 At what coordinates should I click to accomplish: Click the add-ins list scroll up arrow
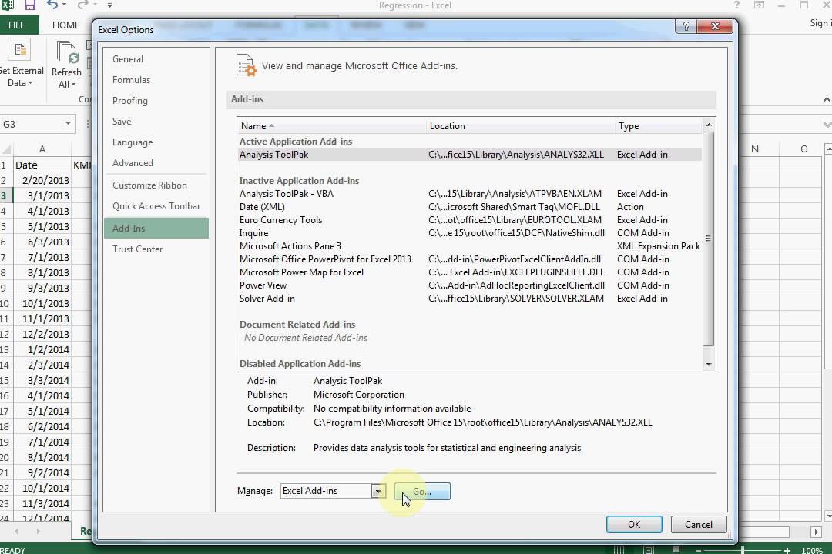click(709, 125)
